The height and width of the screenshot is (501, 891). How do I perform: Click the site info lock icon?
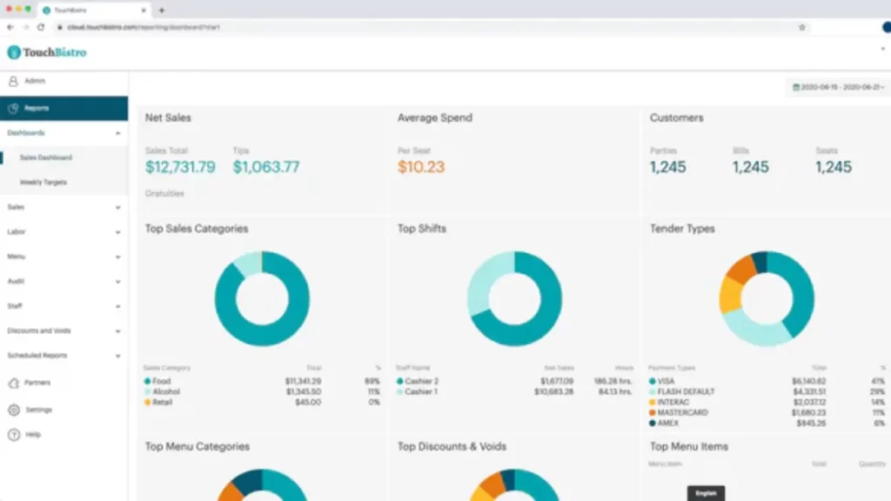coord(60,27)
